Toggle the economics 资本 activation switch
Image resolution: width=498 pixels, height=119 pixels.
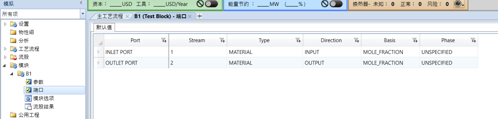pos(211,4)
